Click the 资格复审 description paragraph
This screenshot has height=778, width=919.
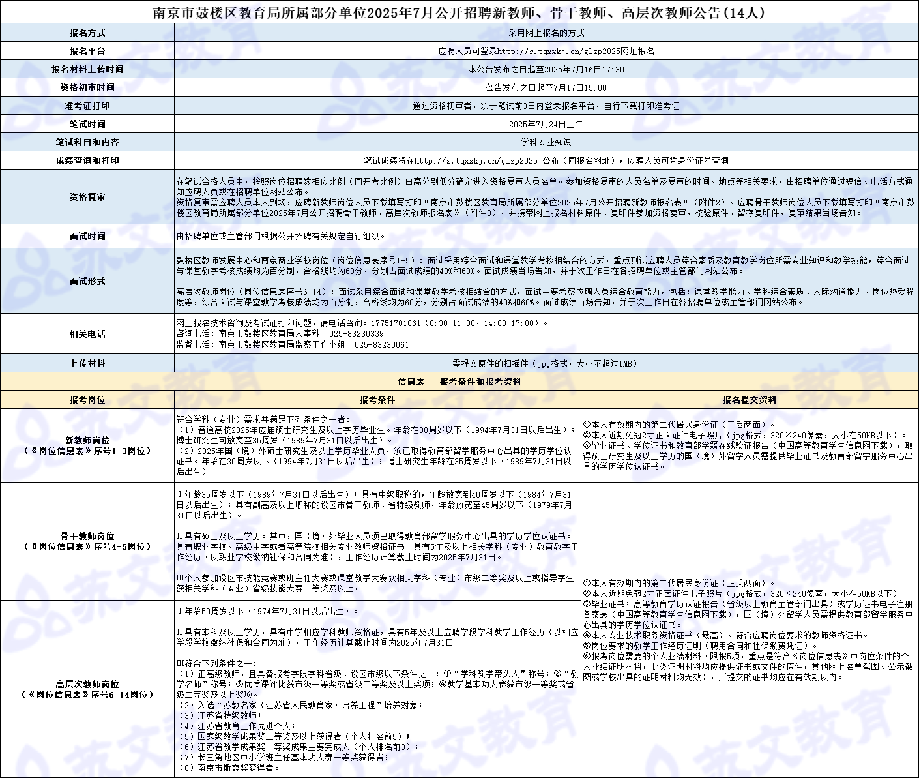click(x=546, y=197)
